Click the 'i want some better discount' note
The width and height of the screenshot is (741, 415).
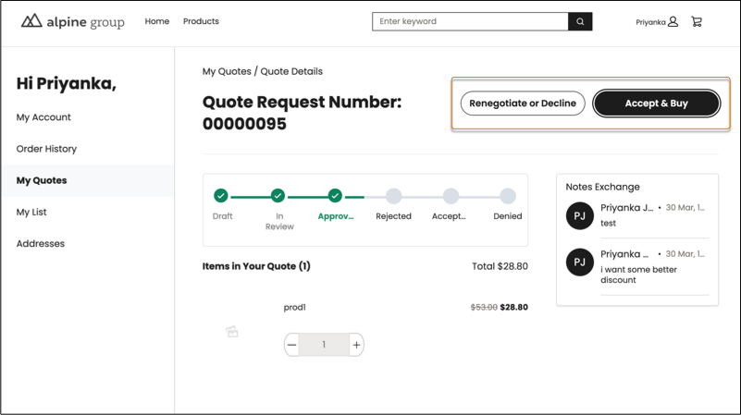click(638, 275)
